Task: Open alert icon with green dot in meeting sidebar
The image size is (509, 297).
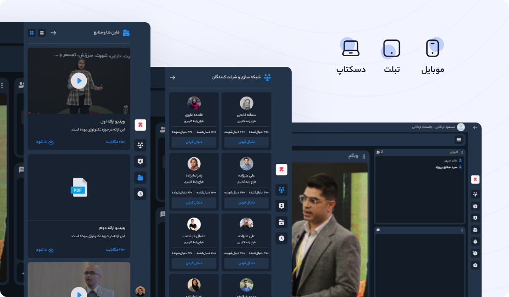Action: click(475, 253)
